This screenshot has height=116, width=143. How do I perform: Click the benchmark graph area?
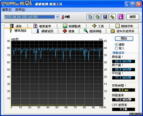click(x=57, y=73)
